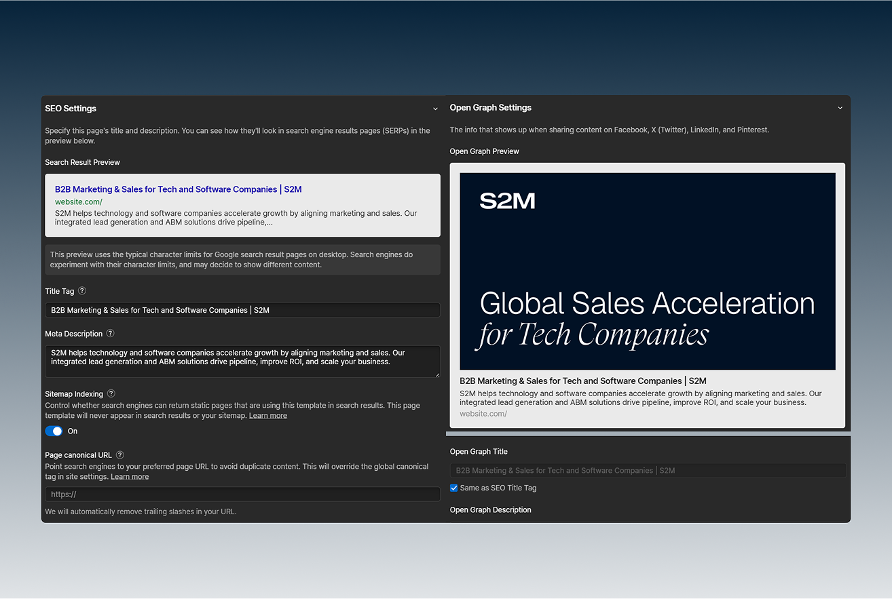Viewport: 892px width, 599px height.
Task: Click the Google character limits info note
Action: click(242, 260)
